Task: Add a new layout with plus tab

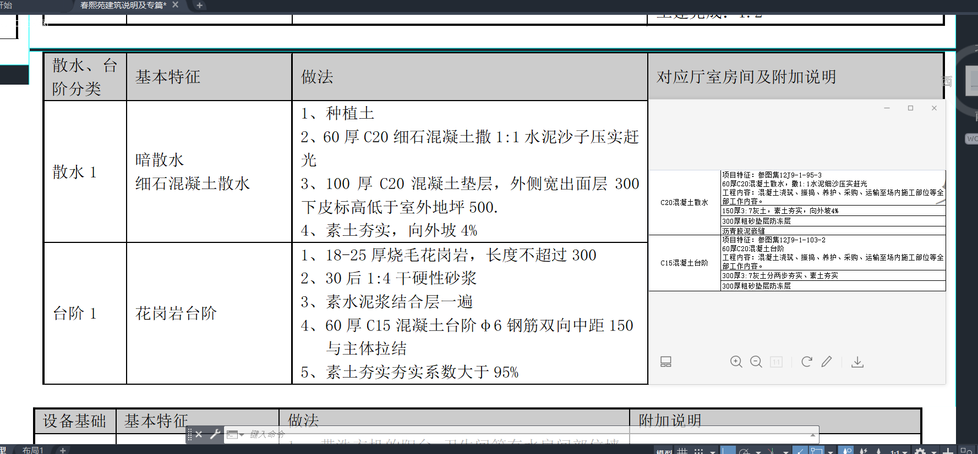Action: click(63, 450)
